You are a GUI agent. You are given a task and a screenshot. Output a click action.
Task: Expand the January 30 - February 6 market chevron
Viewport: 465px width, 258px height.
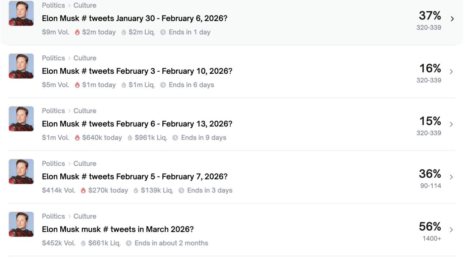point(452,19)
